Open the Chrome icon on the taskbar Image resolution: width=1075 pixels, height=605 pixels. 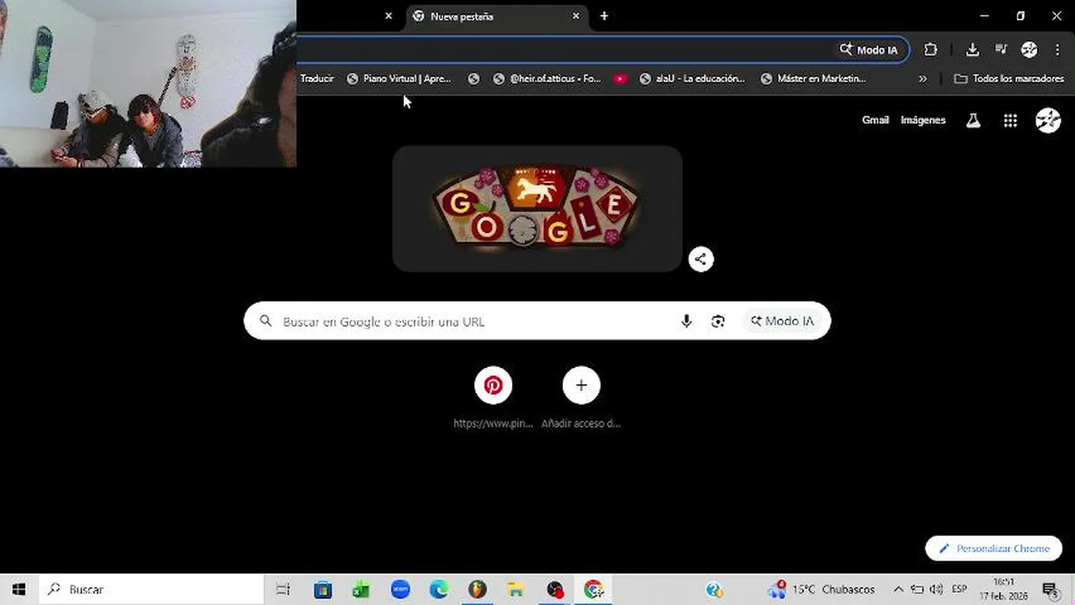pos(594,590)
